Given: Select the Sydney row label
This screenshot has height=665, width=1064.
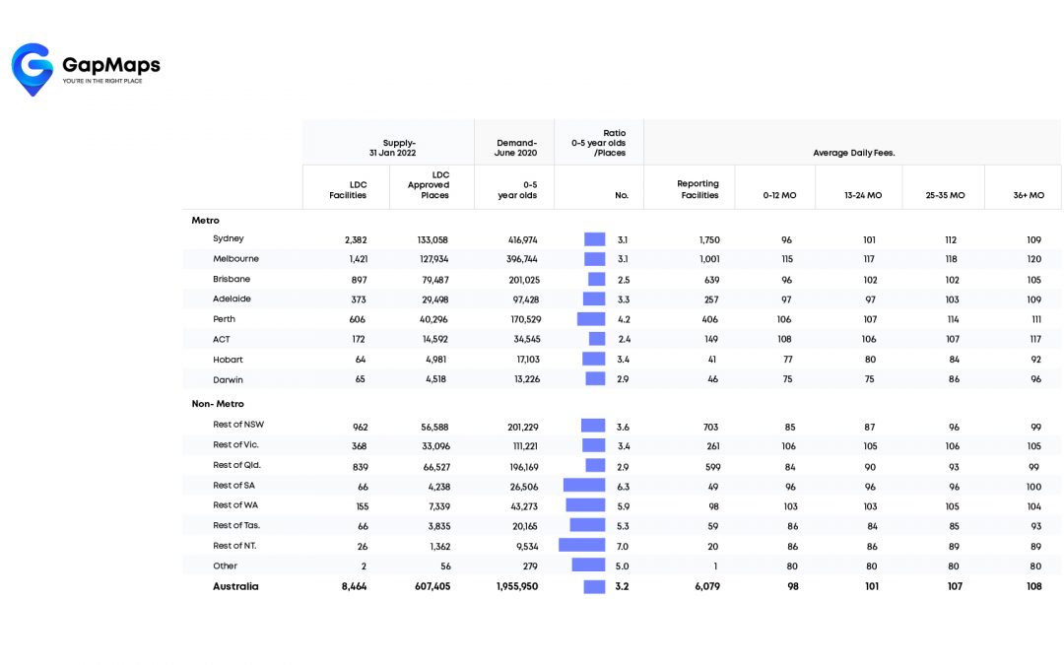Looking at the screenshot, I should pyautogui.click(x=229, y=238).
